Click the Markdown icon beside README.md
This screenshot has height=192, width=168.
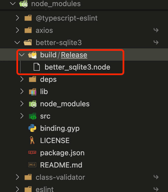pos(33,165)
